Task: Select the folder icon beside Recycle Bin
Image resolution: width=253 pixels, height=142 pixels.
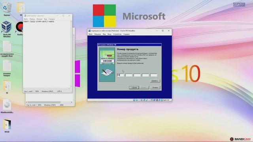Action: (x=21, y=8)
